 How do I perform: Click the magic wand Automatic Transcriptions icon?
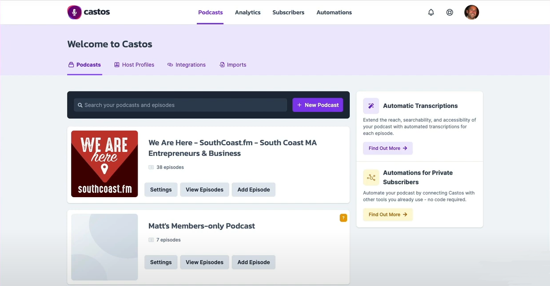point(371,106)
